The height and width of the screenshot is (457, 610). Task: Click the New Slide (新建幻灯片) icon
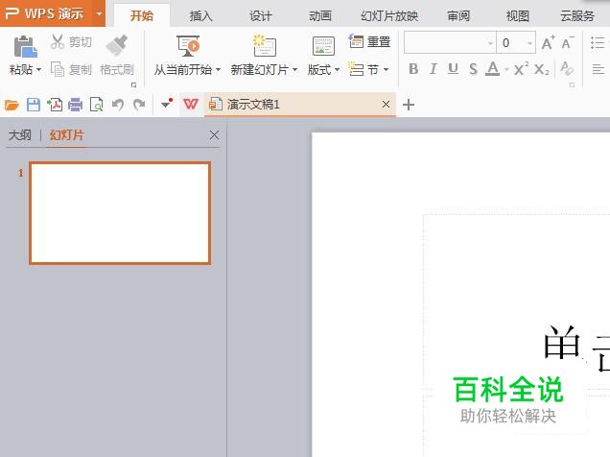coord(264,45)
